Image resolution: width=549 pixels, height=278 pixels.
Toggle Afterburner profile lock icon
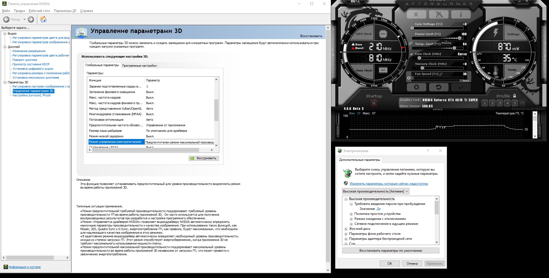(x=515, y=96)
